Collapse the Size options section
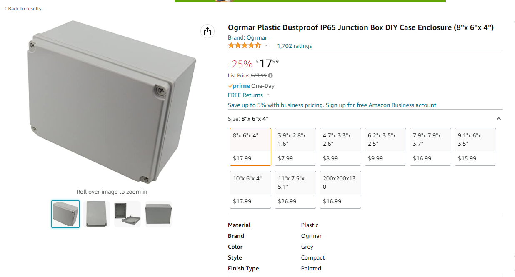This screenshot has height=277, width=515. pos(498,119)
